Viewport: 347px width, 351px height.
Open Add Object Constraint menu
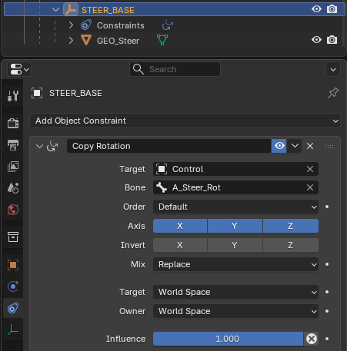point(185,121)
